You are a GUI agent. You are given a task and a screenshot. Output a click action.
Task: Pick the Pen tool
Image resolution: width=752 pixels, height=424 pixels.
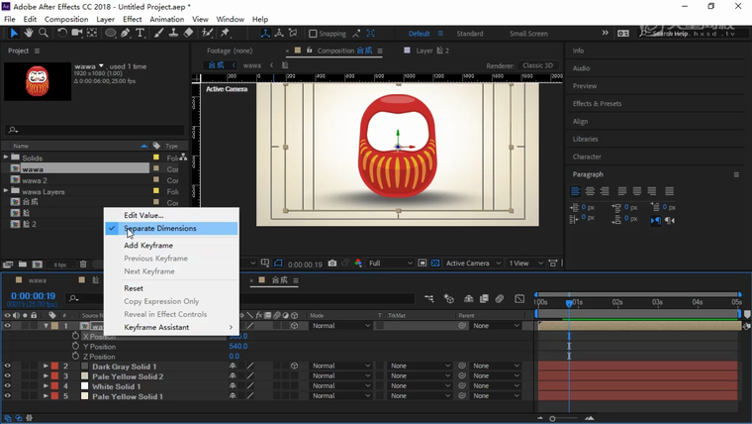point(126,33)
